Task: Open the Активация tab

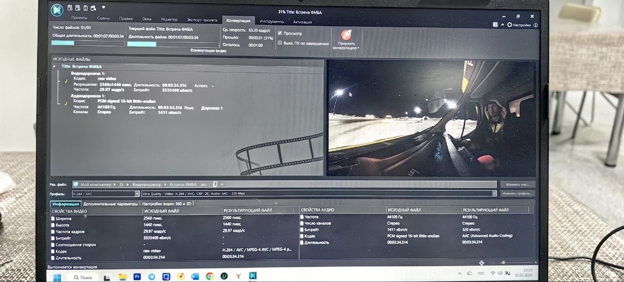Action: click(x=302, y=22)
